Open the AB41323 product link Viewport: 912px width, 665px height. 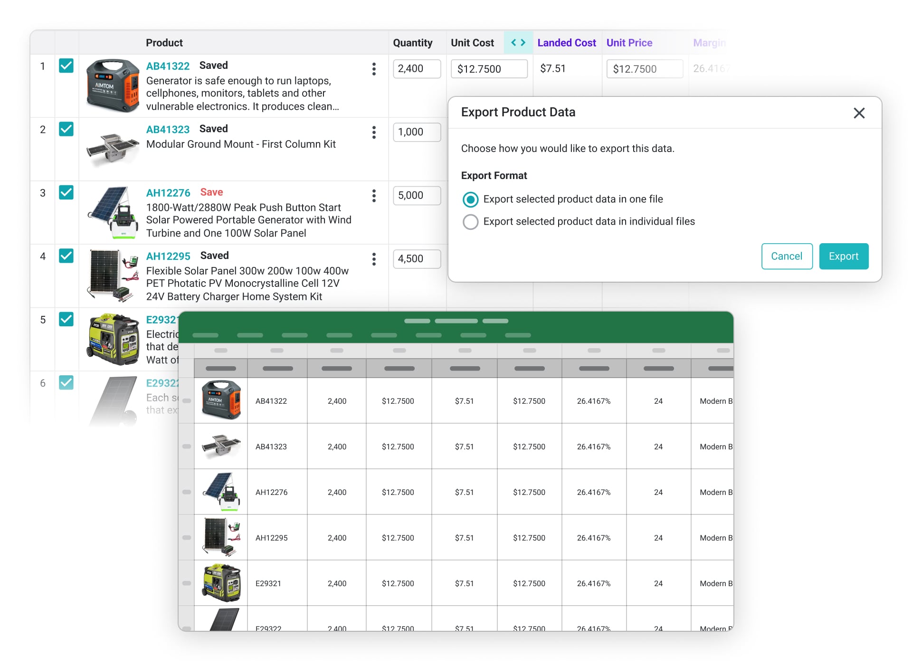coord(168,130)
